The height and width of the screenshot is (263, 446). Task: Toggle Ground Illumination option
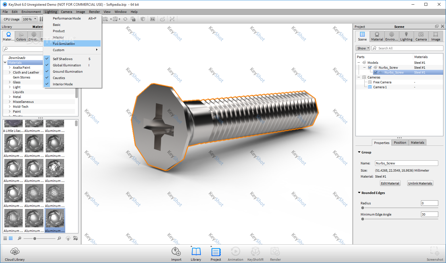[72, 72]
